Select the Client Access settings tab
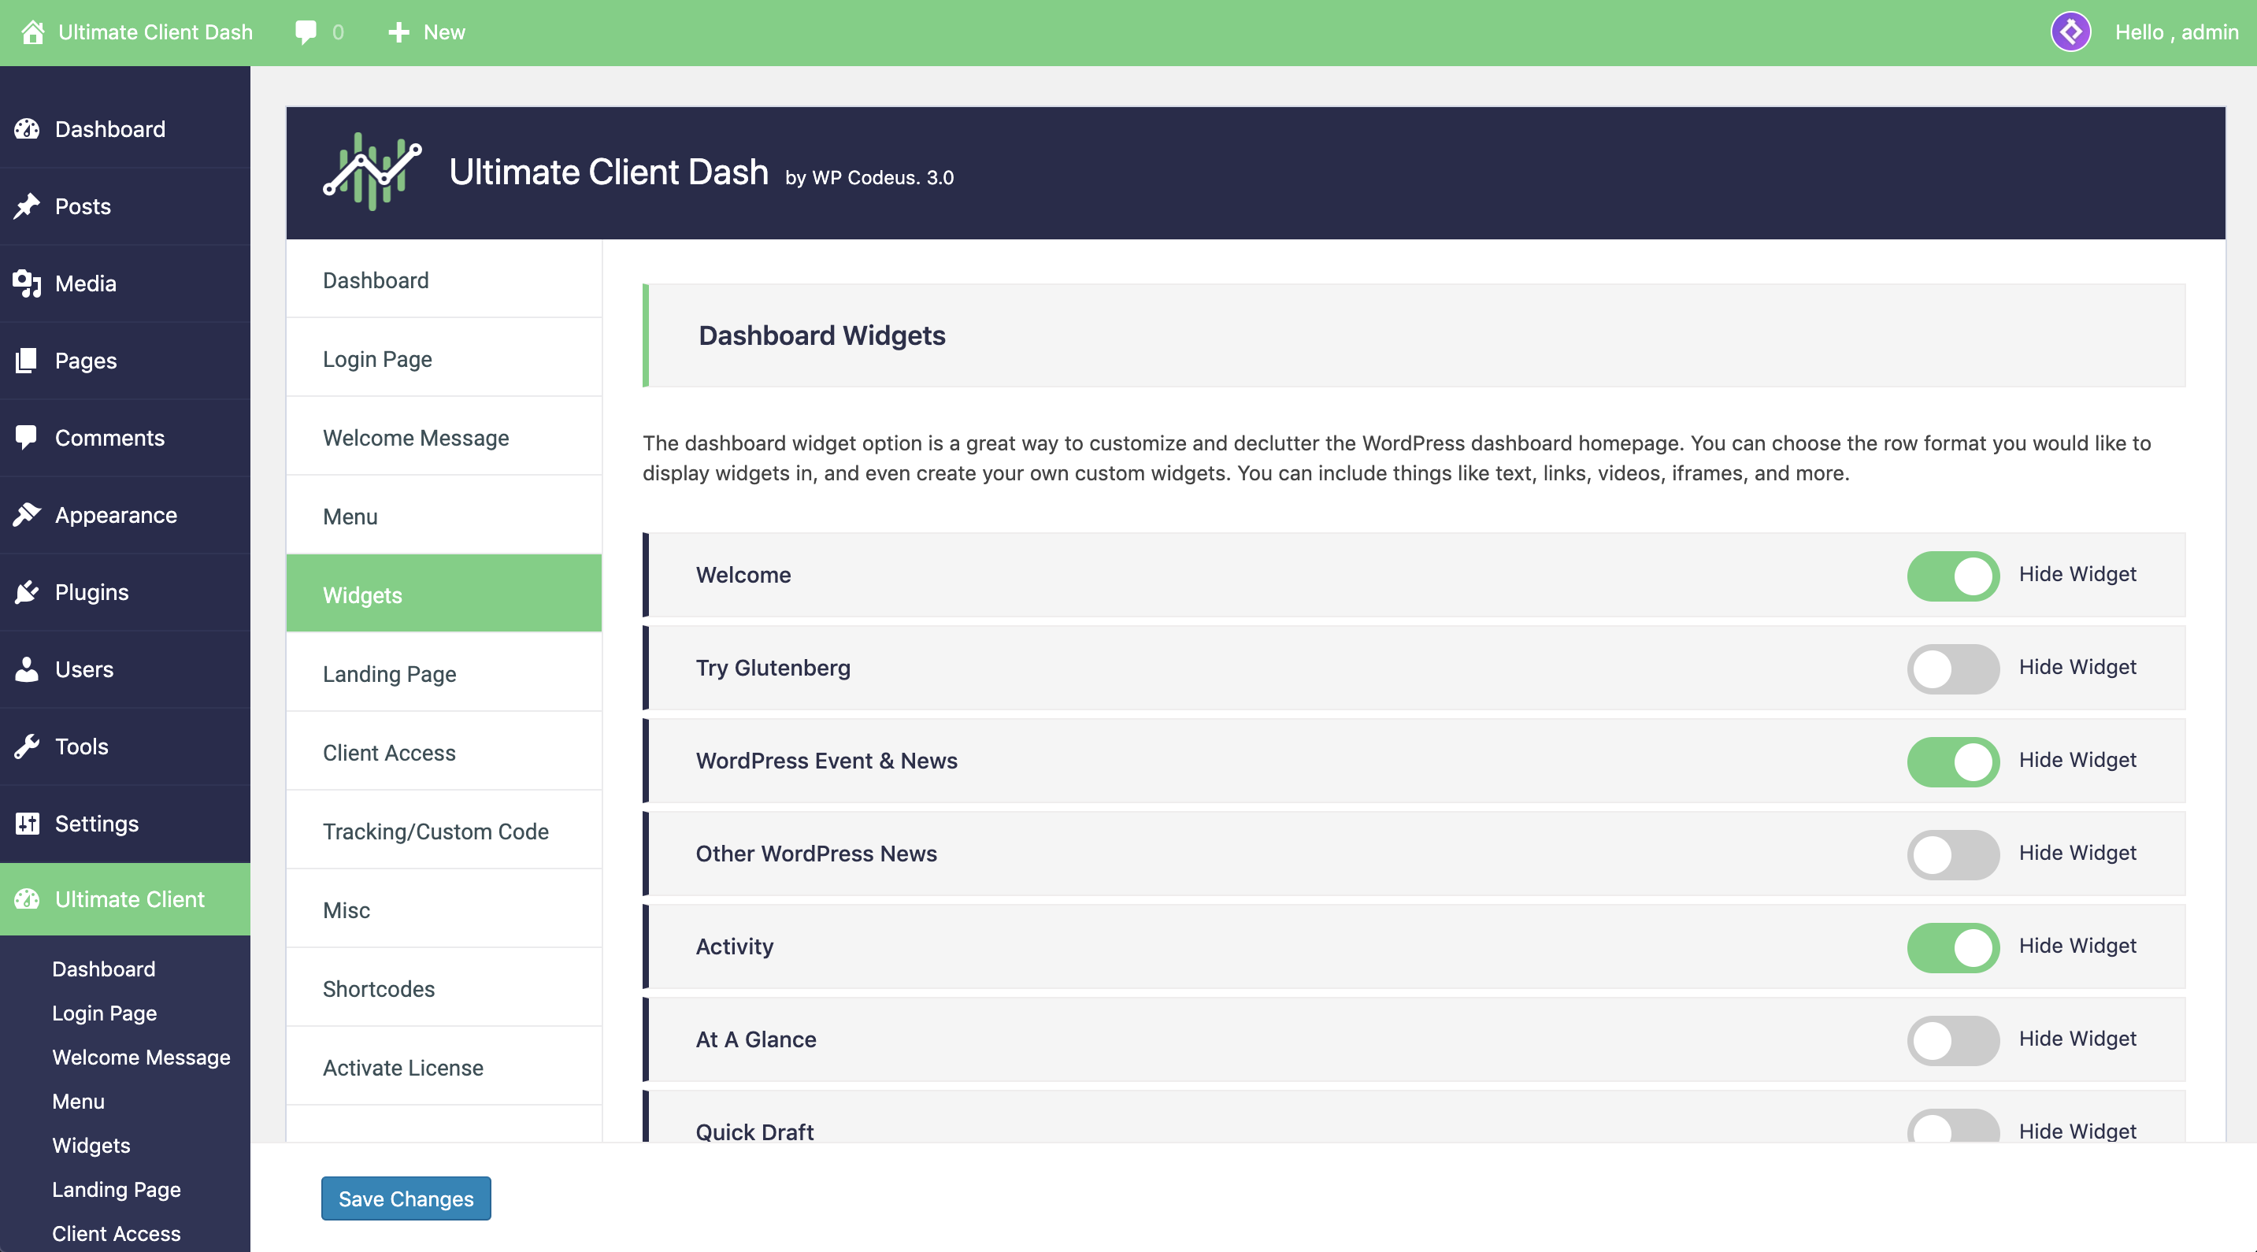The width and height of the screenshot is (2257, 1252). pyautogui.click(x=389, y=753)
